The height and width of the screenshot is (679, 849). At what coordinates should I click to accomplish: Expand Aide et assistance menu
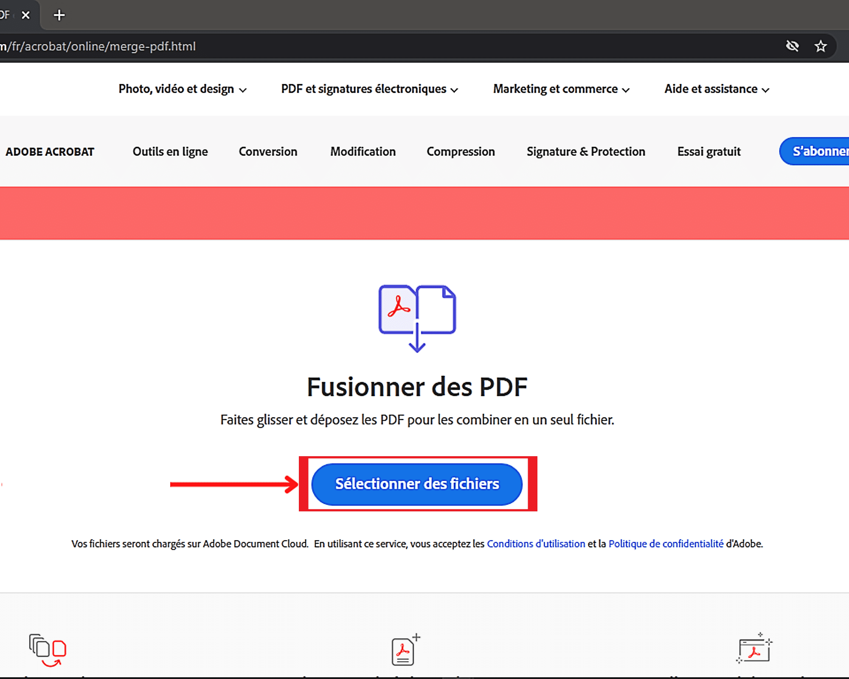coord(717,89)
